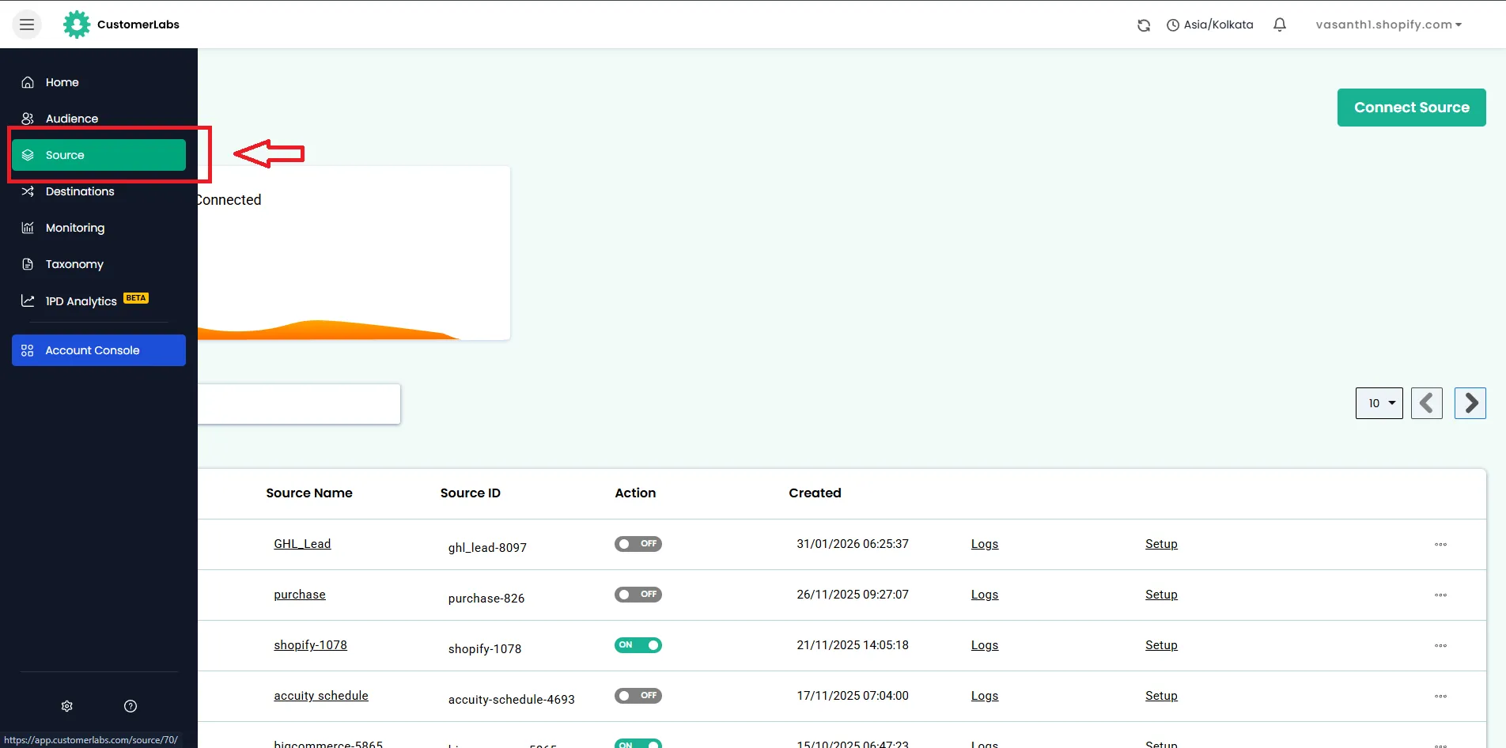Open more options for purchase row
The height and width of the screenshot is (748, 1506).
[1440, 595]
